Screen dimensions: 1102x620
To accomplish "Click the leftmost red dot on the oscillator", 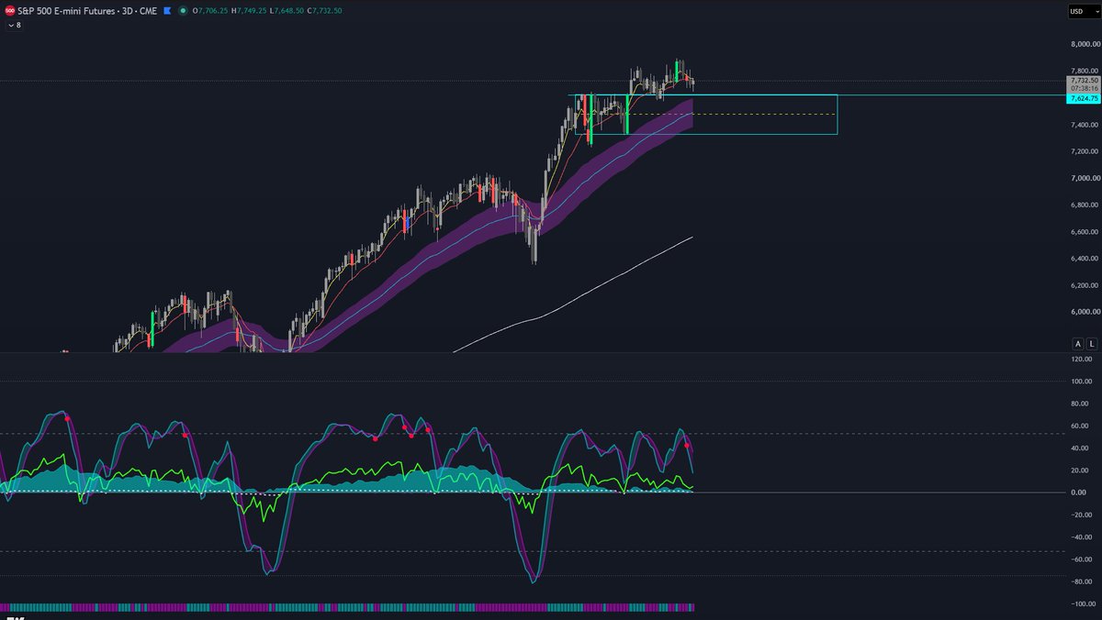I will (x=67, y=418).
